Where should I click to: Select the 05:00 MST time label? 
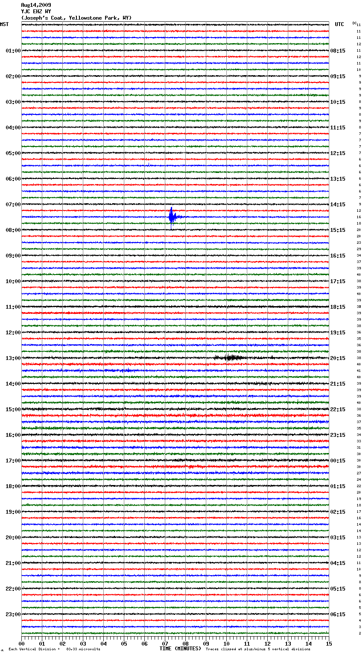click(x=13, y=153)
